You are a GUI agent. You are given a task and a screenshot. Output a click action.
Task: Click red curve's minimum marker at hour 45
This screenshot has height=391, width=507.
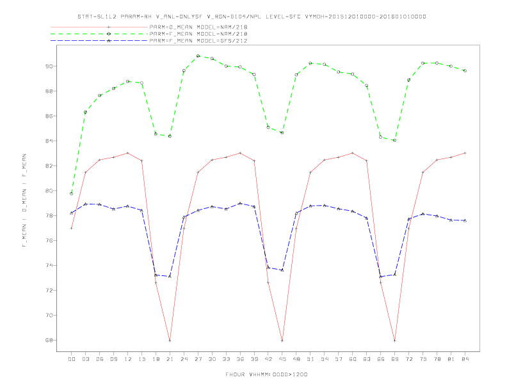[x=282, y=341]
